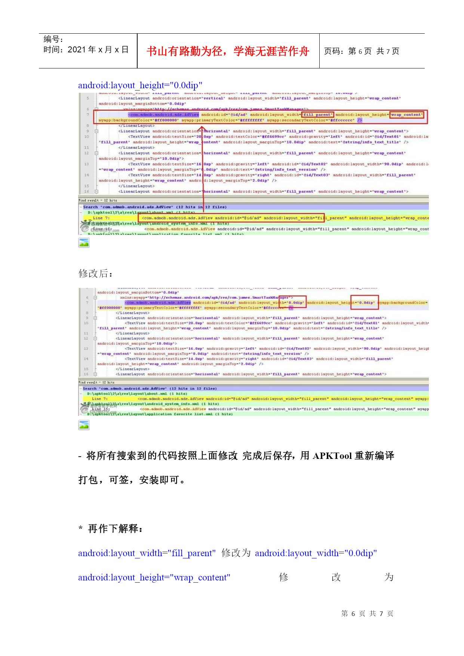464x656 pixels.
Task: Click the boxed "fill_parent" value on editor line 7
Action: pyautogui.click(x=317, y=115)
